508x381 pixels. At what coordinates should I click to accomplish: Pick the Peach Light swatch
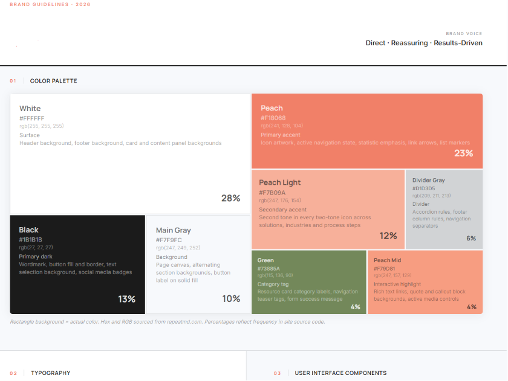[x=328, y=210]
